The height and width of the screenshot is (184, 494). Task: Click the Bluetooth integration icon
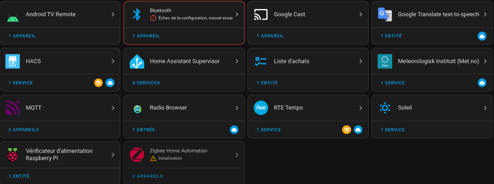137,14
